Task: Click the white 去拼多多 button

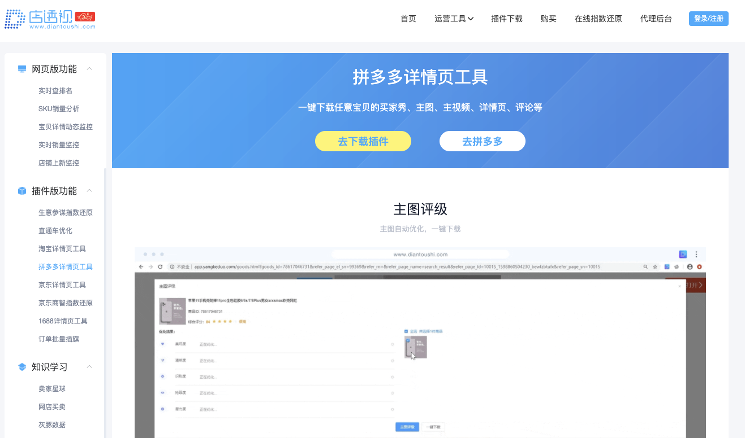Action: click(x=483, y=141)
